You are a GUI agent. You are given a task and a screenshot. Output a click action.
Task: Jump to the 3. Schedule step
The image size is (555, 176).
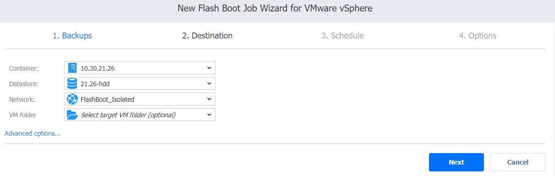[342, 35]
